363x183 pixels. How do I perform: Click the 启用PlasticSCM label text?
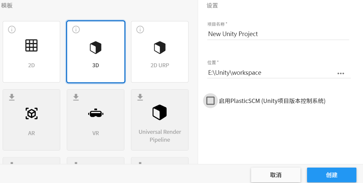click(272, 101)
